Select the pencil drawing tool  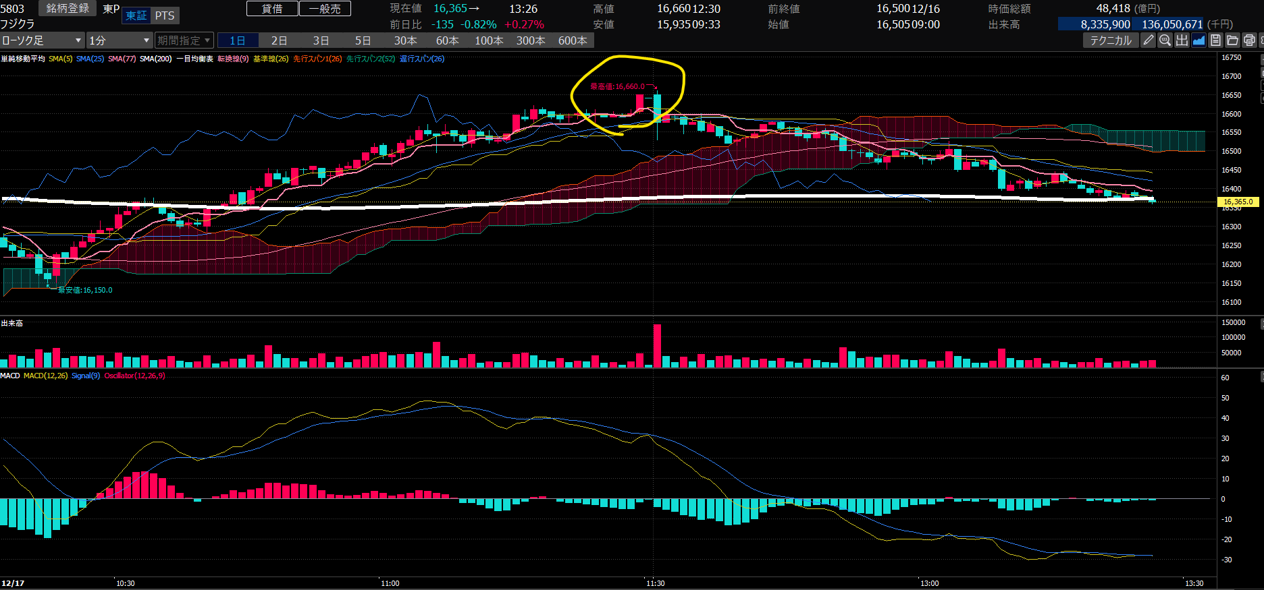click(x=1148, y=40)
